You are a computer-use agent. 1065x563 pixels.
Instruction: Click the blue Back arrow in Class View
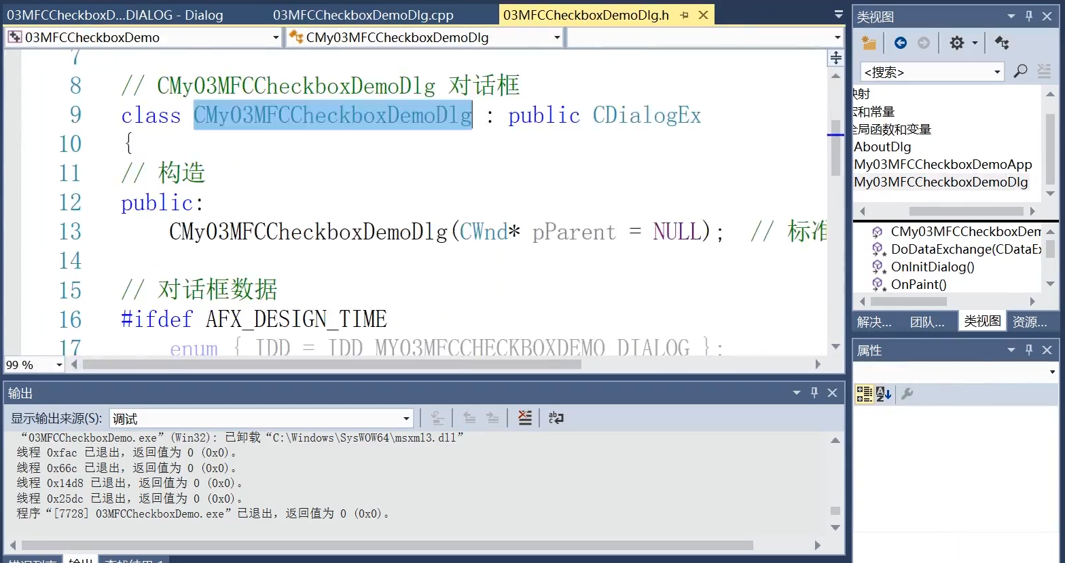click(x=901, y=43)
